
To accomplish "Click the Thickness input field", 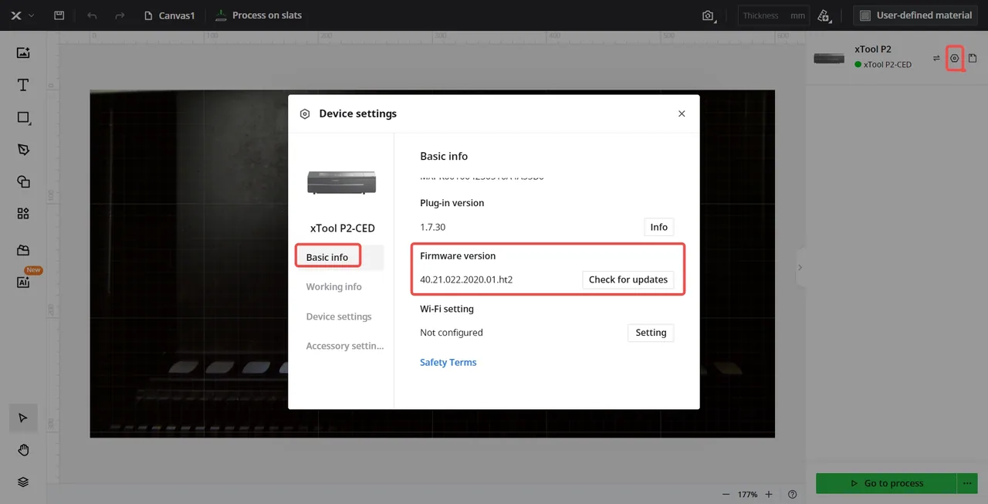I will (x=773, y=15).
